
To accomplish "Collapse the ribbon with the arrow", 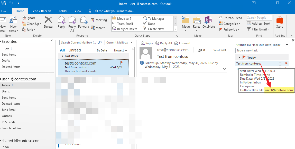I will click(x=291, y=36).
